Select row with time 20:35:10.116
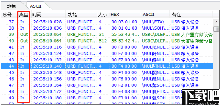Viewport: 220px width, 105px height. [x=107, y=47]
